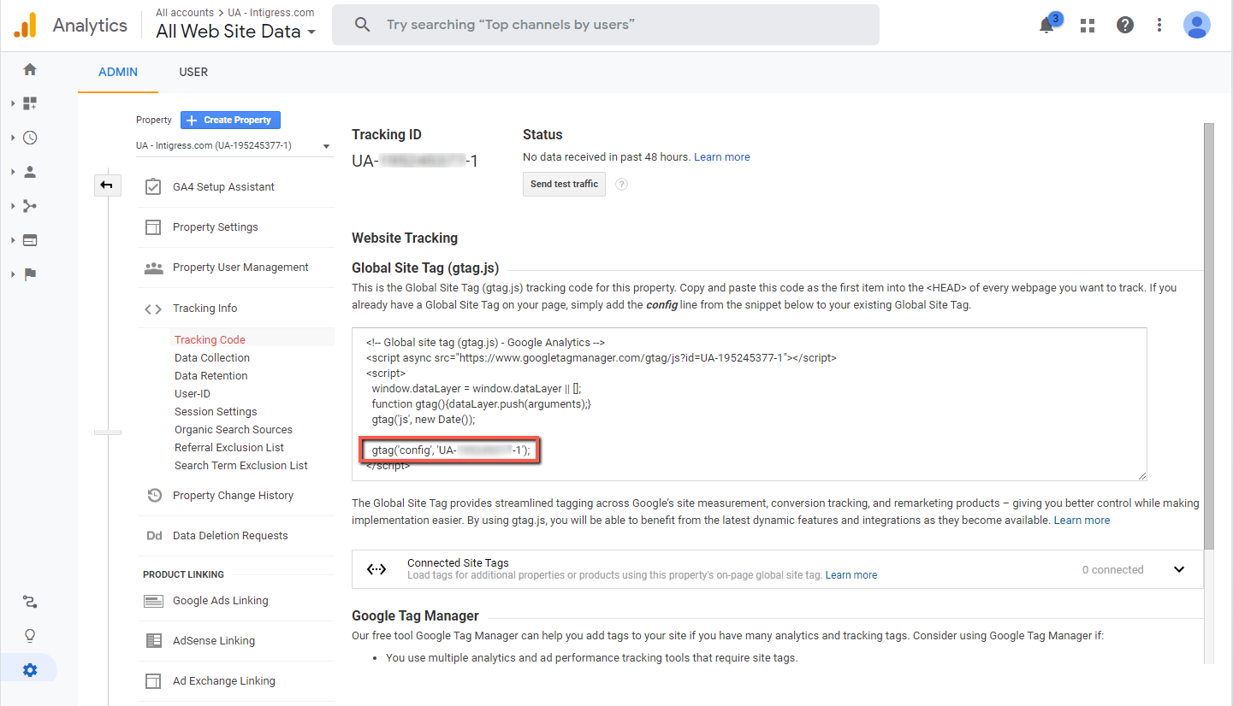Image resolution: width=1233 pixels, height=706 pixels.
Task: Click the search box at the top
Action: pos(606,25)
